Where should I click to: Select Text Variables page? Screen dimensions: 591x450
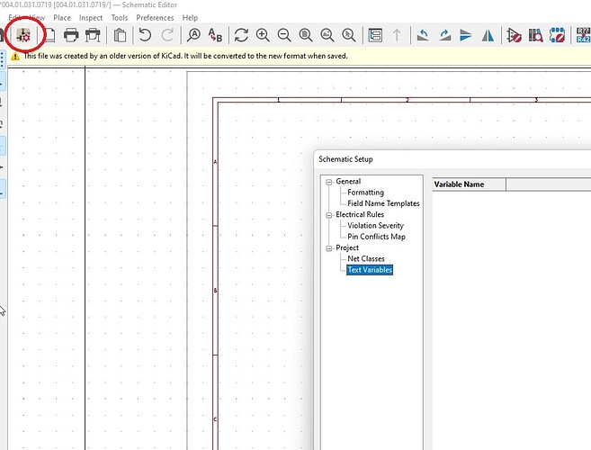click(x=370, y=270)
